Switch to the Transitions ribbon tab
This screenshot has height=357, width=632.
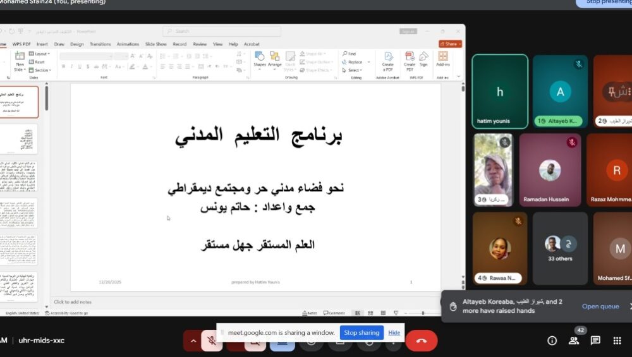tap(100, 44)
